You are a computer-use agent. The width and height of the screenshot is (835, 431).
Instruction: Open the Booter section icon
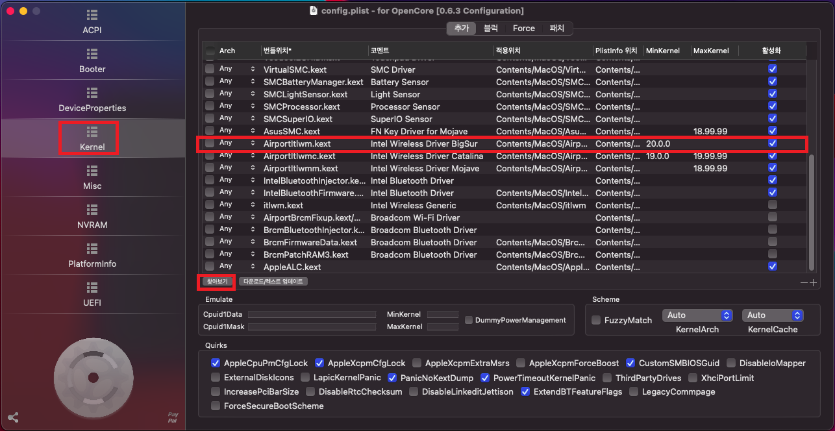point(92,53)
